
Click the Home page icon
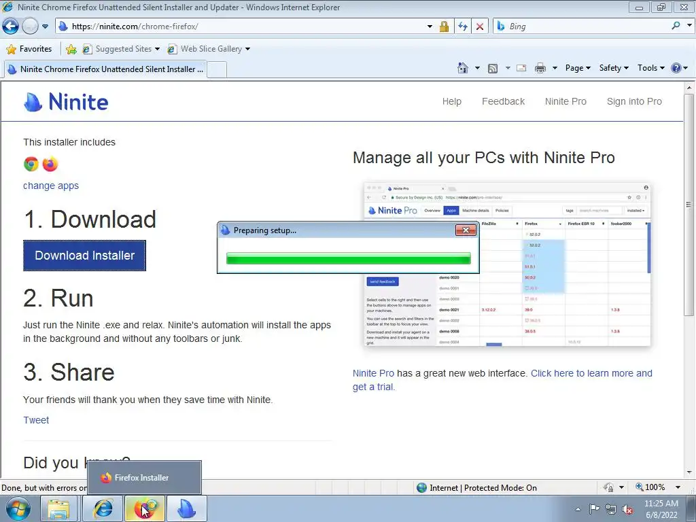[x=462, y=68]
